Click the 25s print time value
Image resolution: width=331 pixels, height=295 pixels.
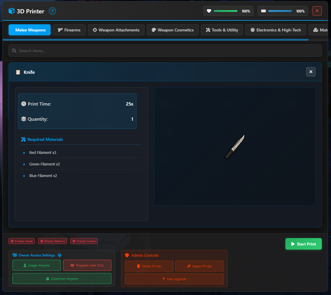129,104
